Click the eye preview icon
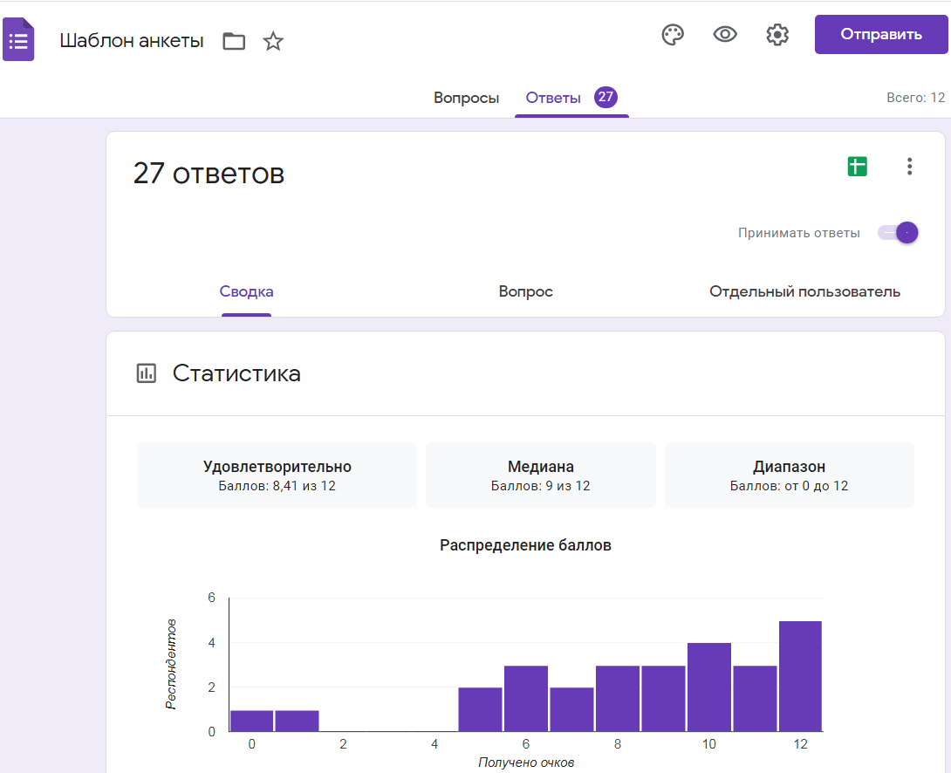The image size is (951, 773). (x=725, y=35)
